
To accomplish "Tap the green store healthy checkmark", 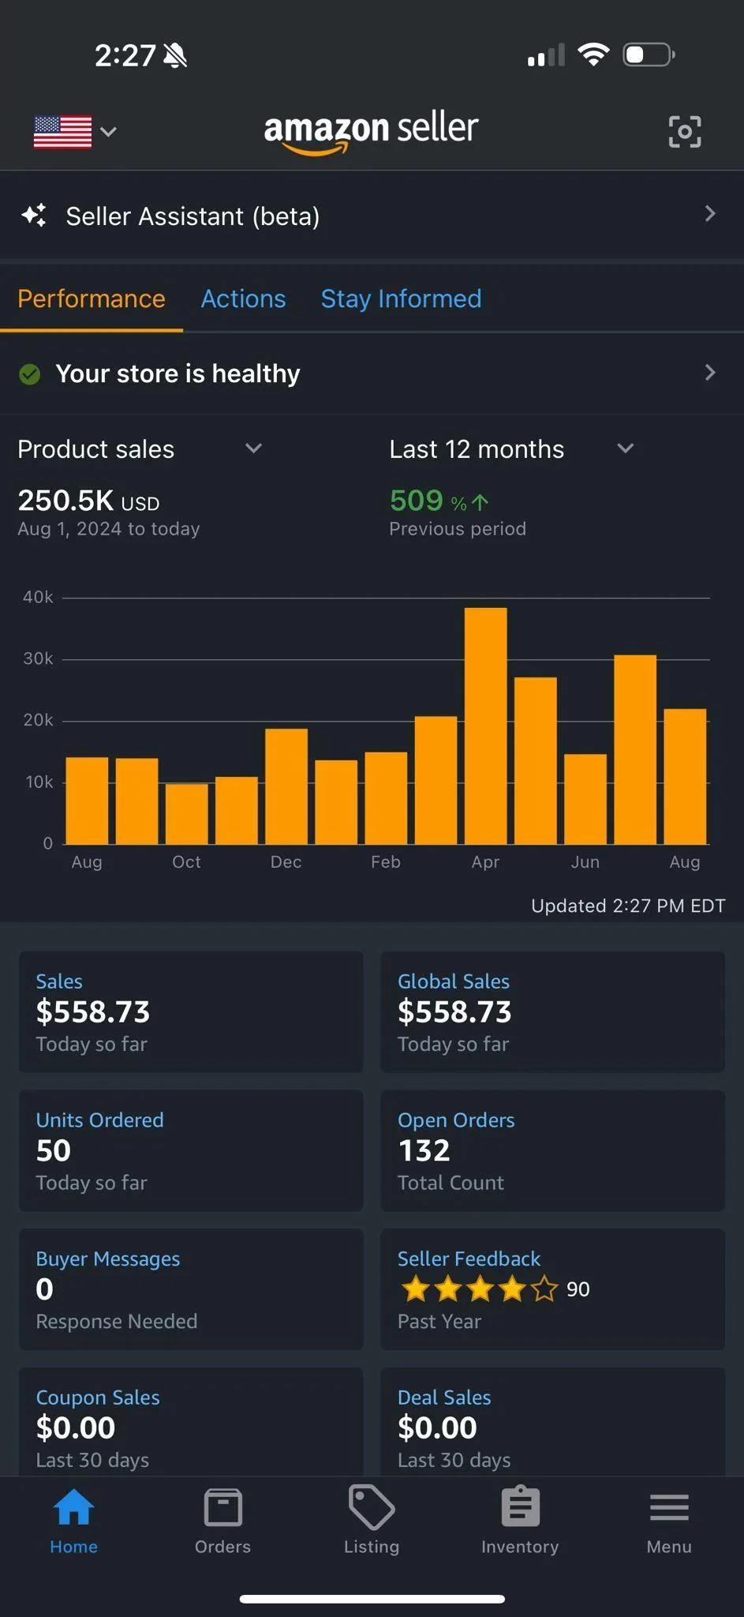I will [x=30, y=373].
